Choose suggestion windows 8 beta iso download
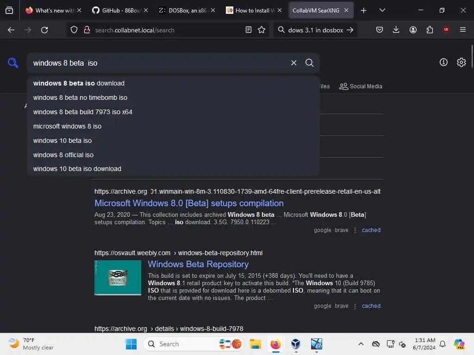Screen dimensions: 474x355 [x=173, y=83]
